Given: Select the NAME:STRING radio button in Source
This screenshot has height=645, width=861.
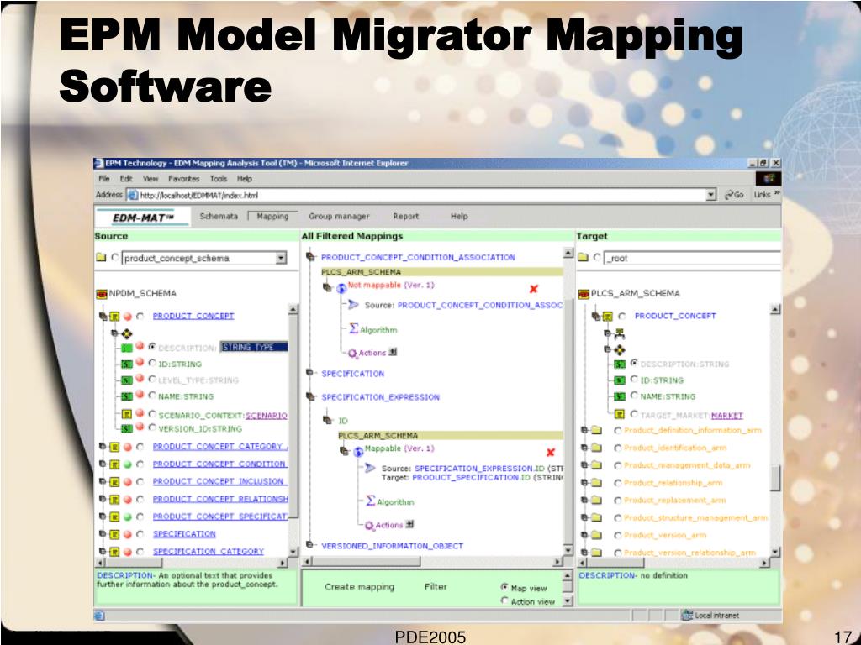Looking at the screenshot, I should [152, 396].
